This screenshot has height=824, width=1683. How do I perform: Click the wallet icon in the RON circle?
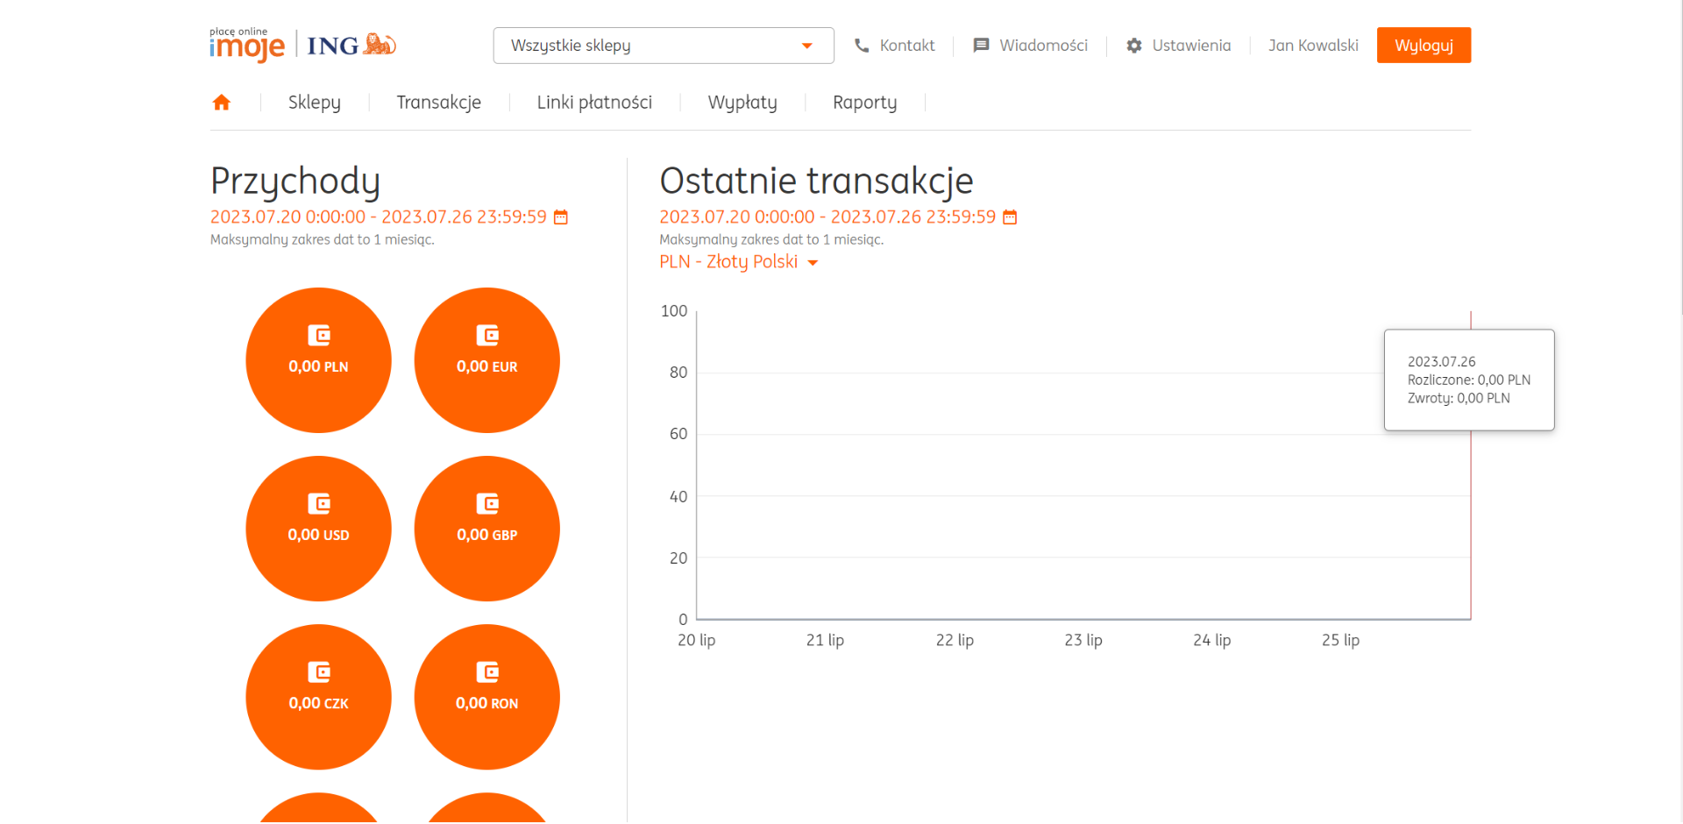tap(487, 671)
